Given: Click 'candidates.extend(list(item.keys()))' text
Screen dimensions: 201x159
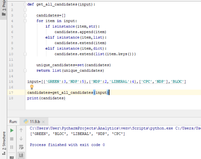Looking at the screenshot, I should tap(95, 54).
